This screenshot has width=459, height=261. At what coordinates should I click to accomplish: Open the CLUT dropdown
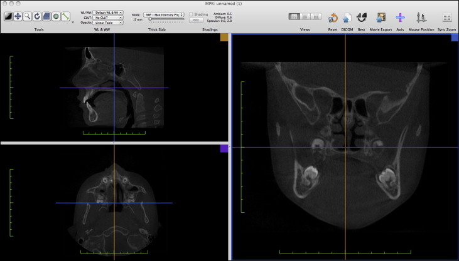pyautogui.click(x=108, y=18)
